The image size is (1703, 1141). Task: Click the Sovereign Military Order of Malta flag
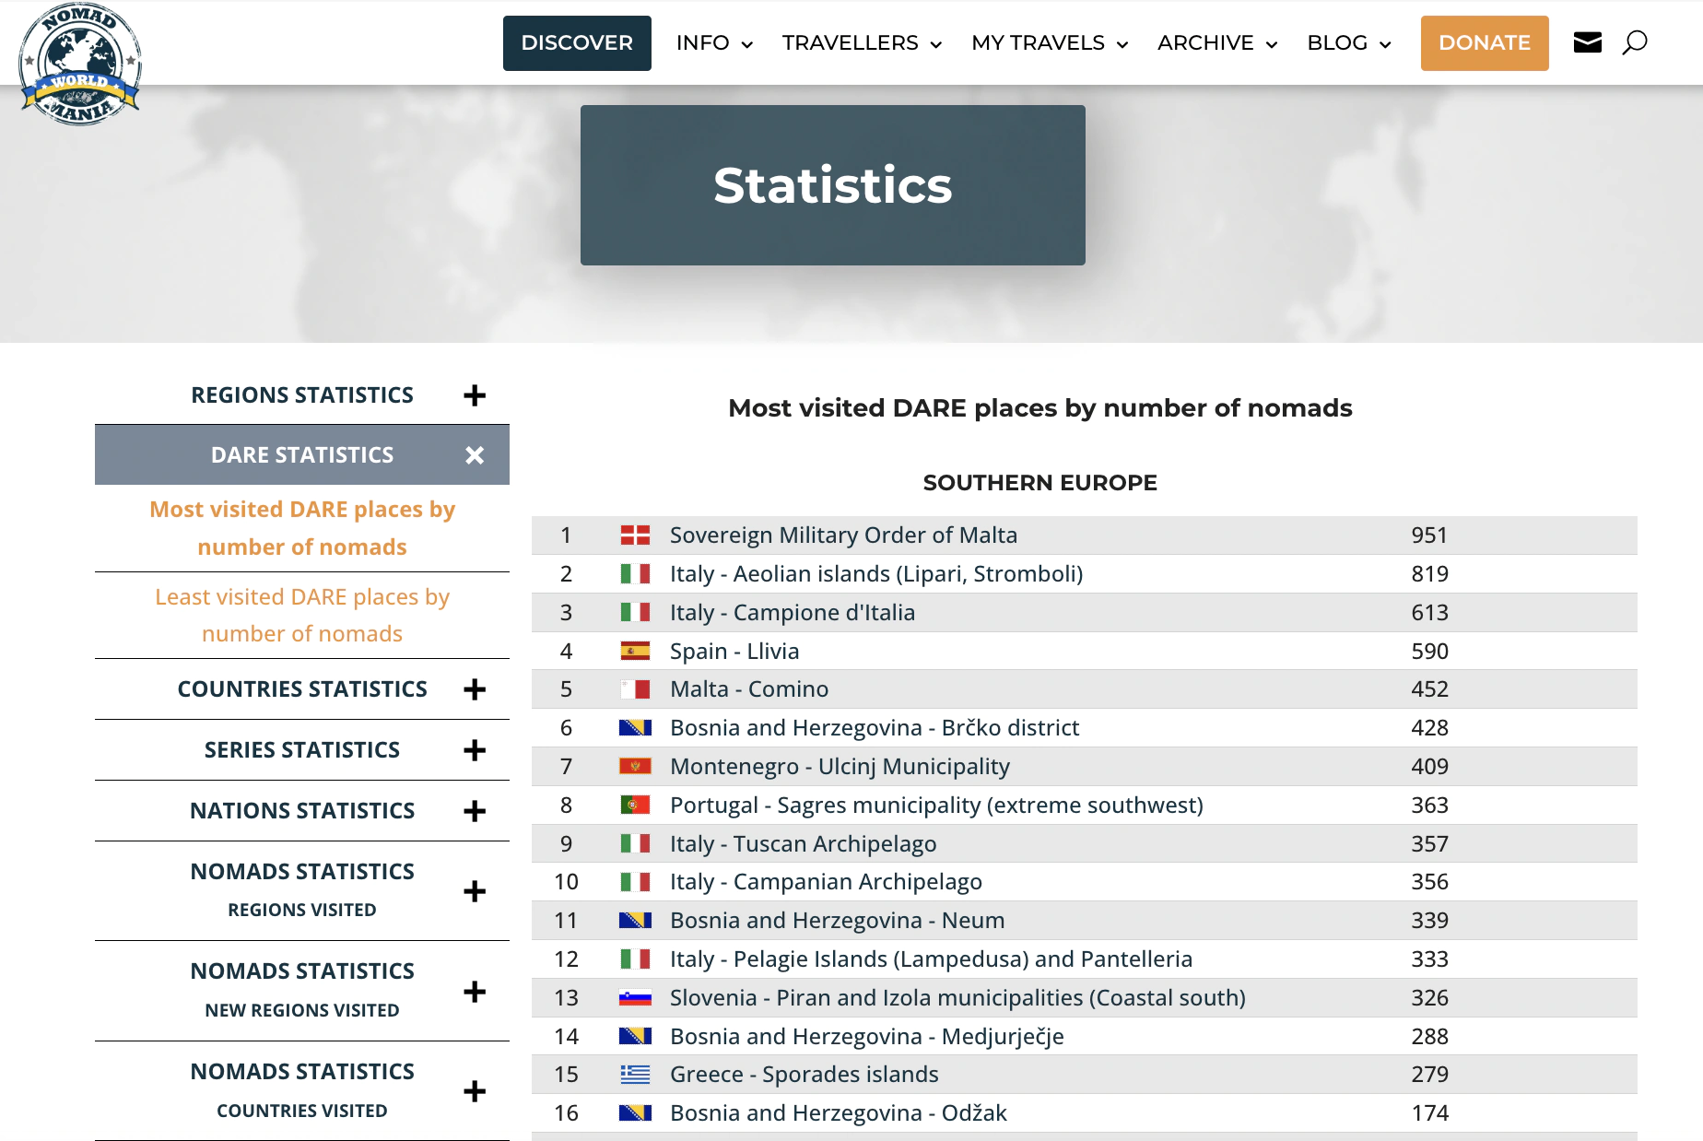click(x=635, y=535)
